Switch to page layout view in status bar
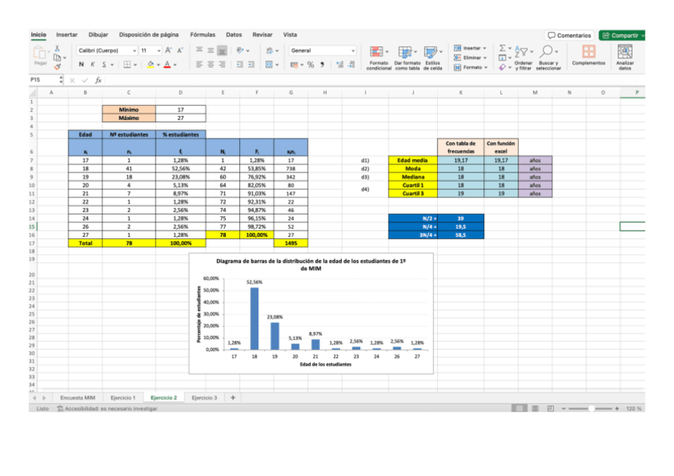674x476 pixels. coord(534,408)
